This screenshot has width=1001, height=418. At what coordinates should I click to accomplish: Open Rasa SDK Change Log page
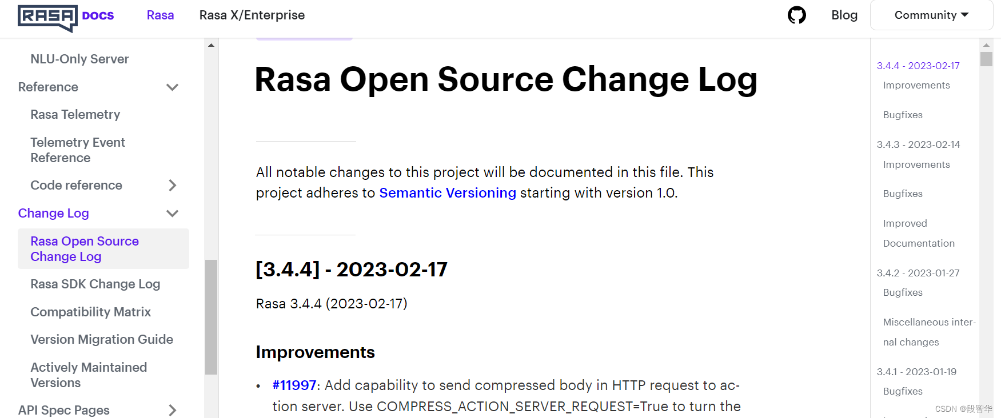[95, 284]
